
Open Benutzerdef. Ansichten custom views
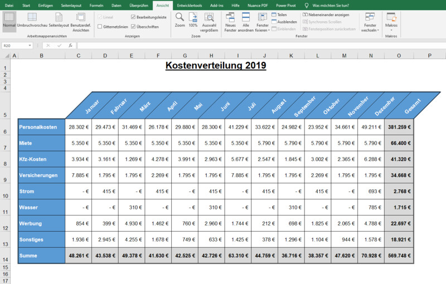click(81, 22)
